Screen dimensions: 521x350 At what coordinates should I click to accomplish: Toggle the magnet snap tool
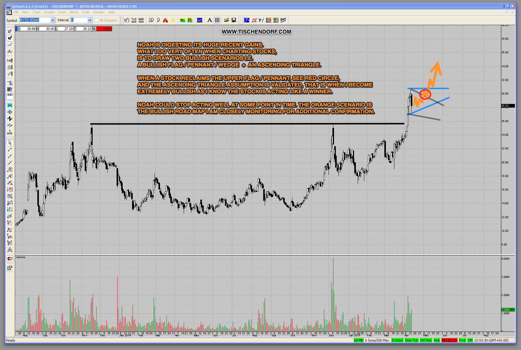10,258
